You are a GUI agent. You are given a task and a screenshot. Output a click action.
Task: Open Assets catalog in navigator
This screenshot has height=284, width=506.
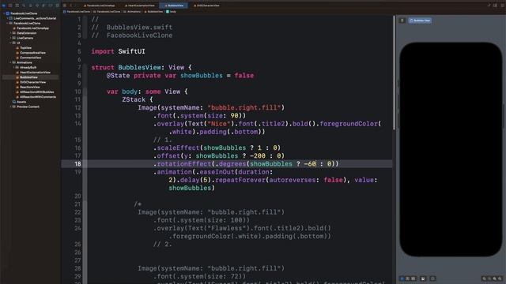click(19, 102)
